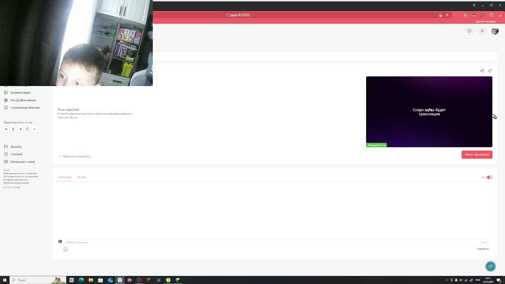Open the browser hamburger menu
This screenshot has width=505, height=284.
(474, 5)
